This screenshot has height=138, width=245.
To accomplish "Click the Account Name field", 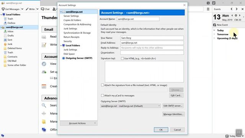I will (138, 19).
